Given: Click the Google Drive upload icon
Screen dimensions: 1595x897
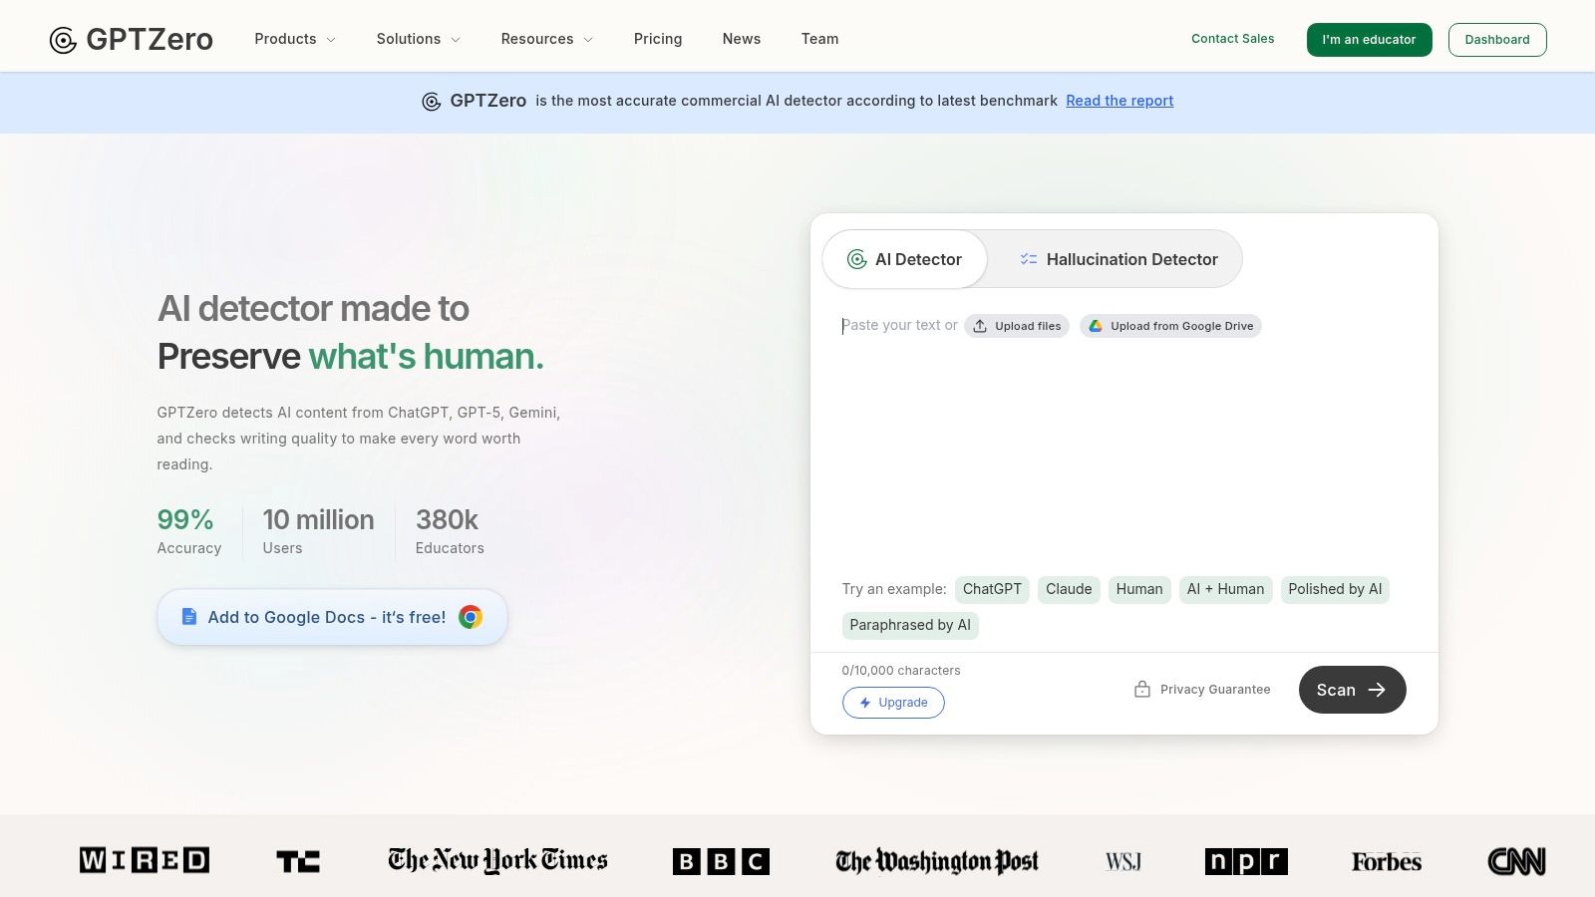Looking at the screenshot, I should [x=1096, y=326].
